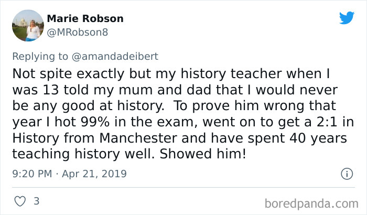Click the @MRobson8 handle
This screenshot has width=367, height=215.
click(78, 33)
